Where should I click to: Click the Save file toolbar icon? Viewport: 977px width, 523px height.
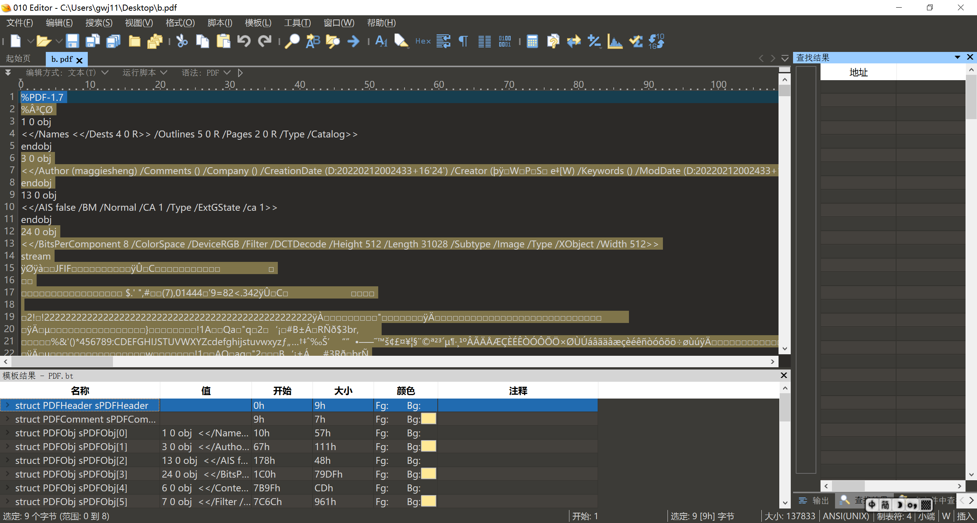(72, 41)
